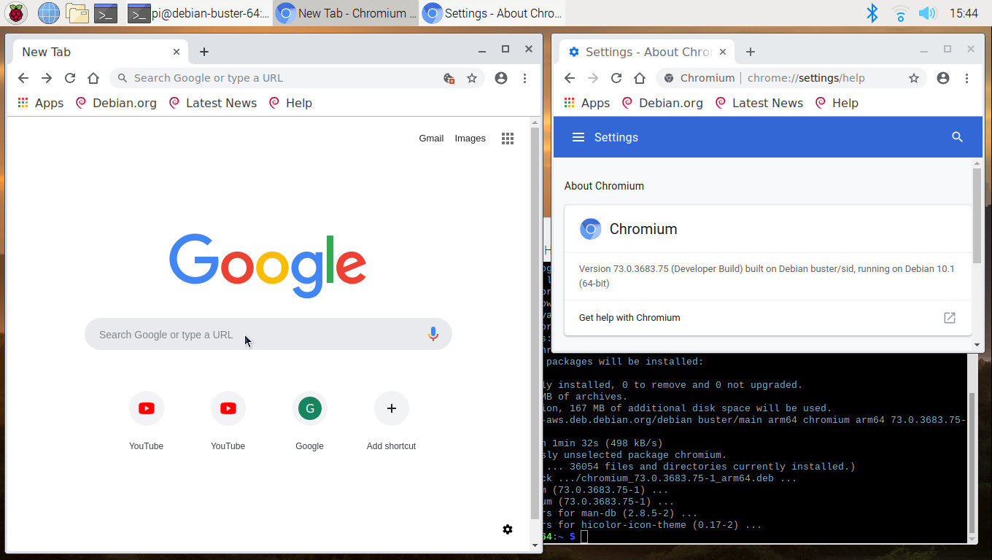
Task: Search settings with magnifier icon
Action: coord(958,137)
